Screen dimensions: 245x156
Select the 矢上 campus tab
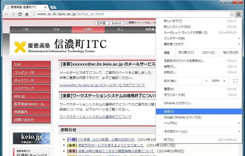[120, 29]
